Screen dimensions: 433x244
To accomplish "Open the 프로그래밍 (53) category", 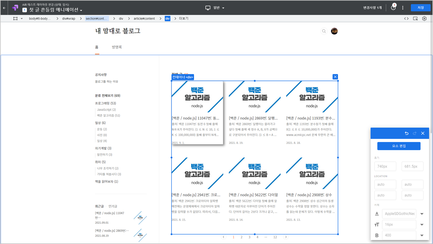I will 105,103.
